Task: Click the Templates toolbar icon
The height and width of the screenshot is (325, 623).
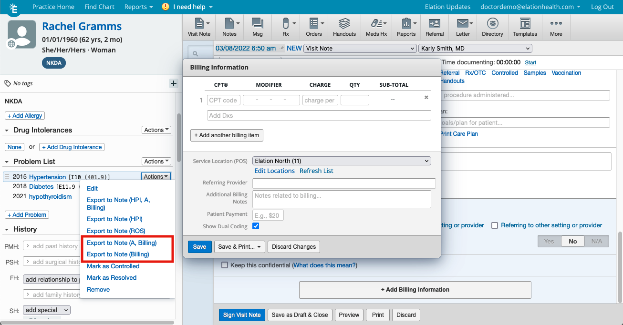Action: coord(525,27)
